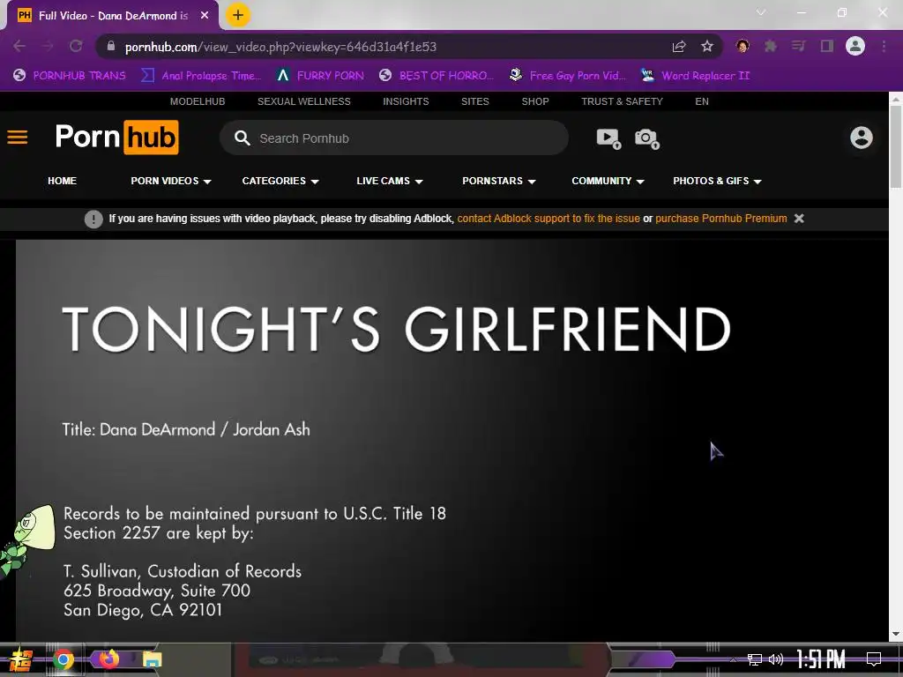Image resolution: width=903 pixels, height=677 pixels.
Task: Open the site user account icon
Action: tap(861, 138)
